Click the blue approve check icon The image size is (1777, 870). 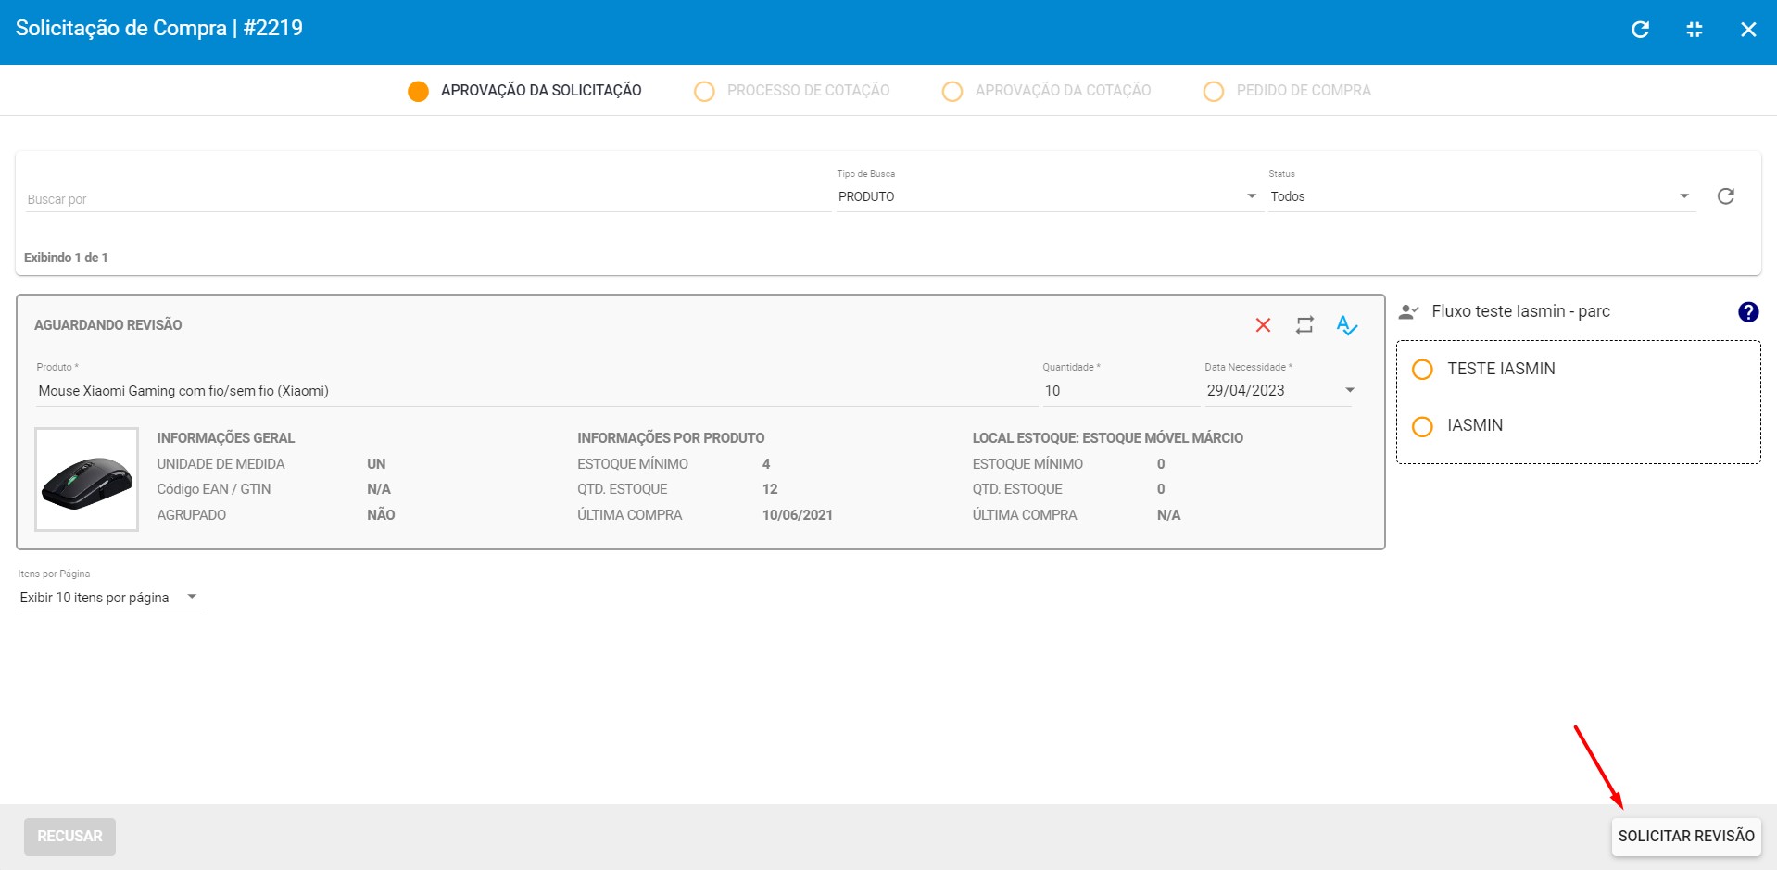(x=1347, y=325)
